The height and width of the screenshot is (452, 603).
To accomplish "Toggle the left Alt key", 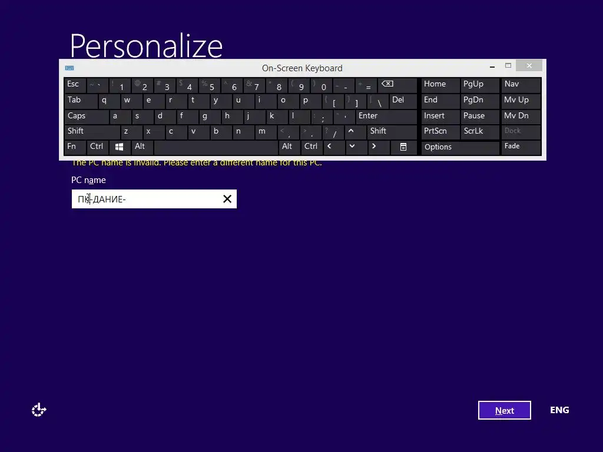I will [143, 147].
